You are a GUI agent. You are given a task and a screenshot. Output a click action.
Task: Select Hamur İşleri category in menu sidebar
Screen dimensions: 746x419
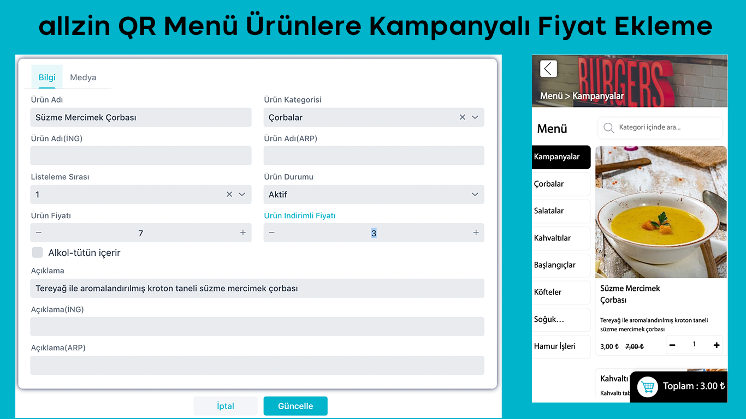click(561, 346)
